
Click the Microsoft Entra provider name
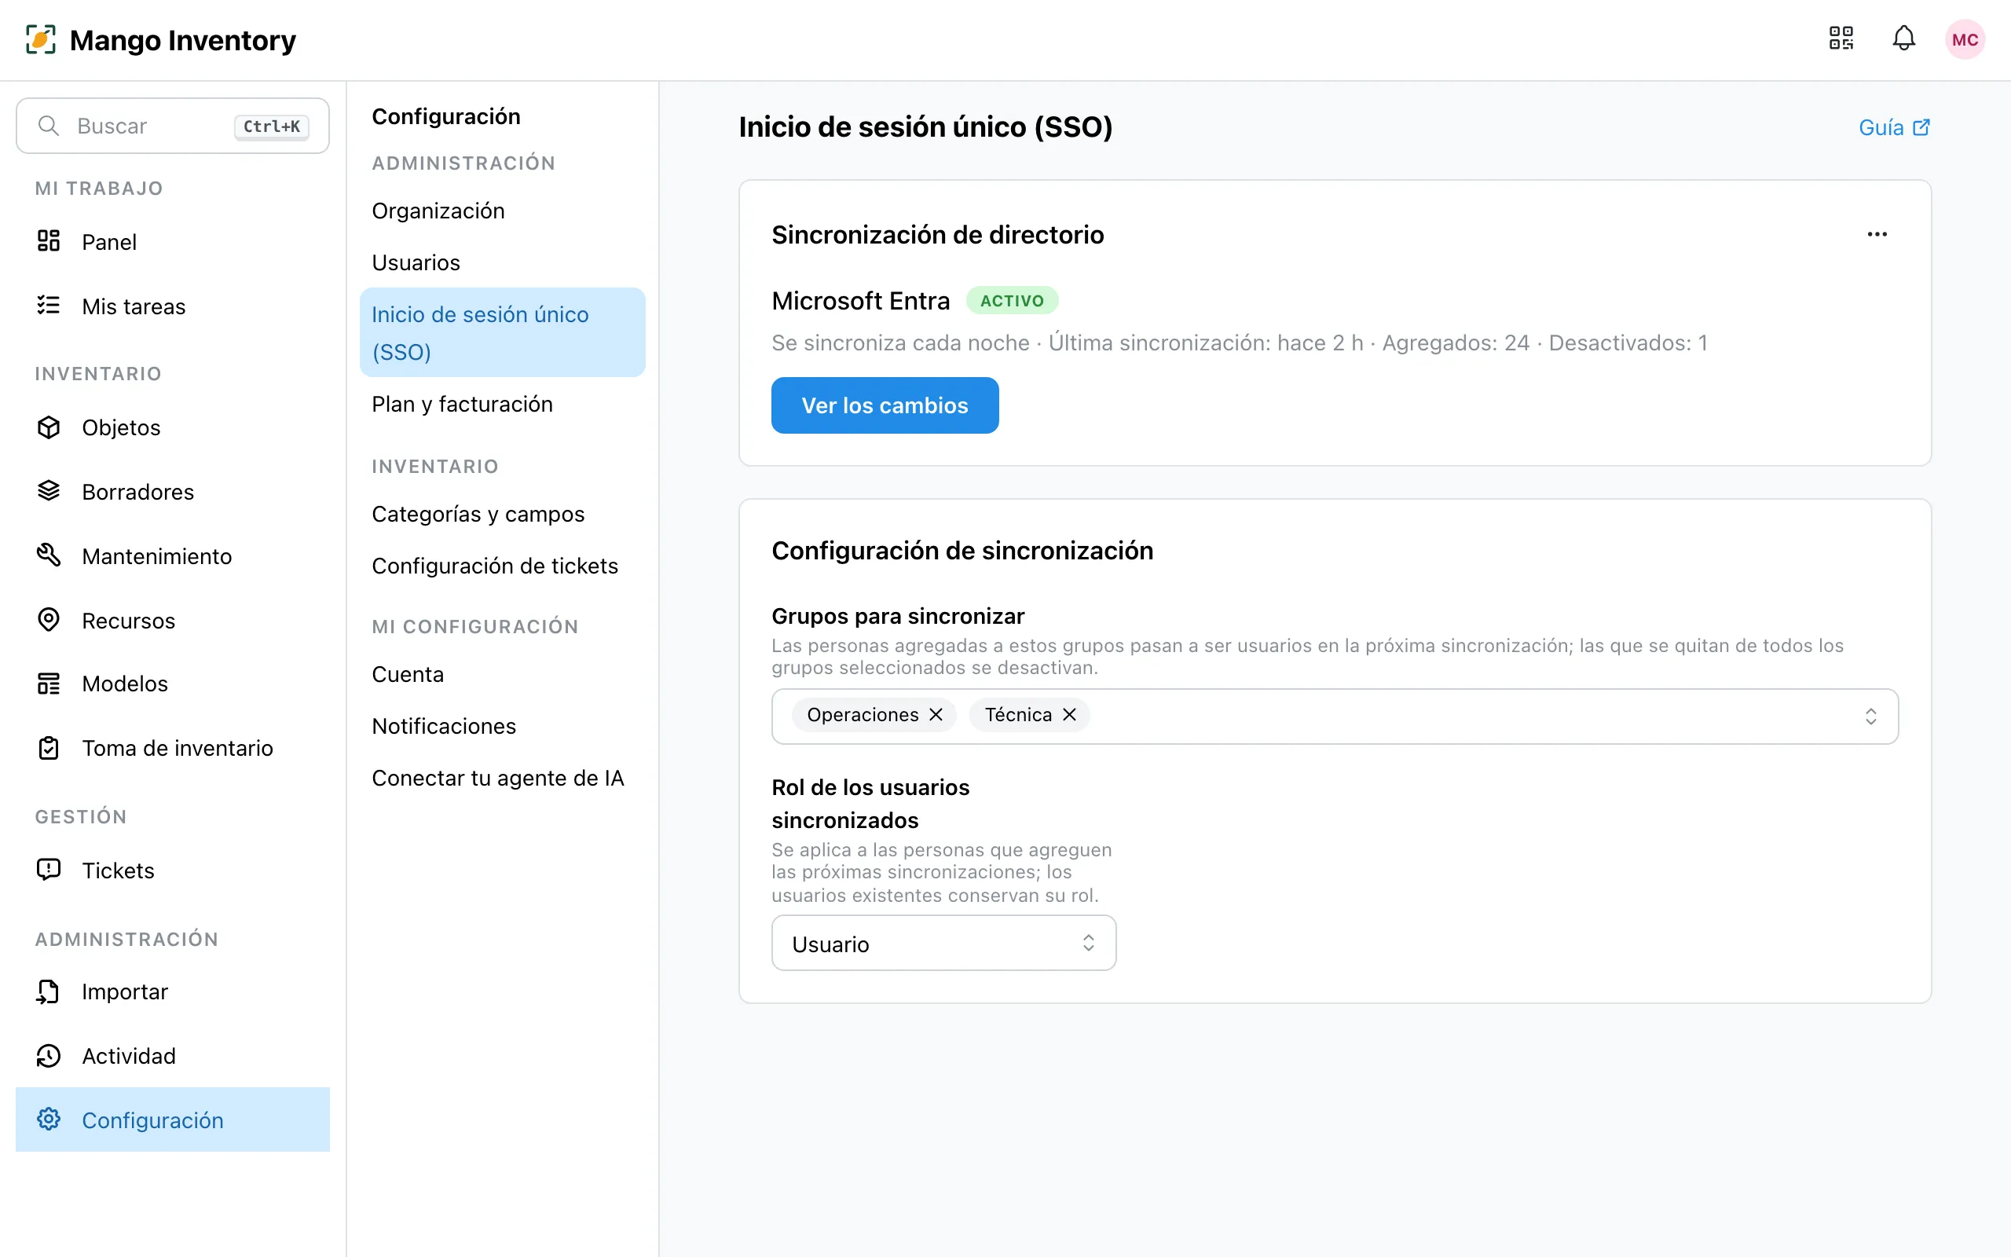tap(860, 301)
